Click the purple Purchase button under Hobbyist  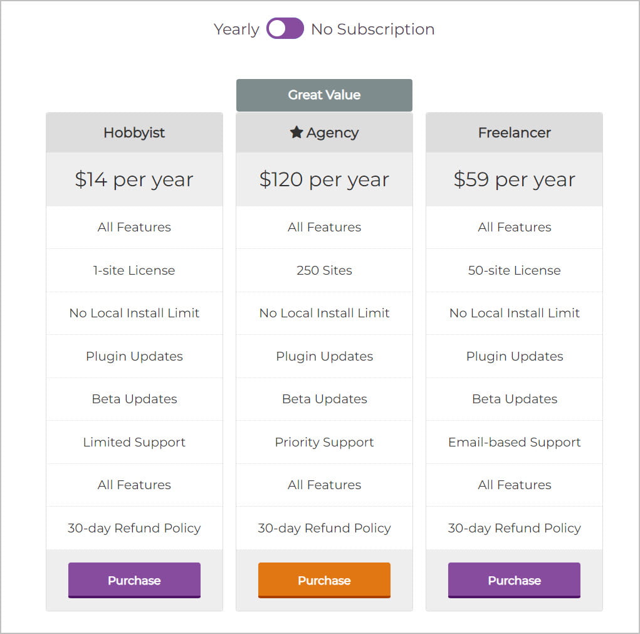(134, 580)
